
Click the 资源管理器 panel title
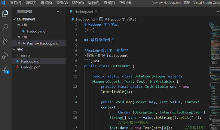click(x=24, y=11)
